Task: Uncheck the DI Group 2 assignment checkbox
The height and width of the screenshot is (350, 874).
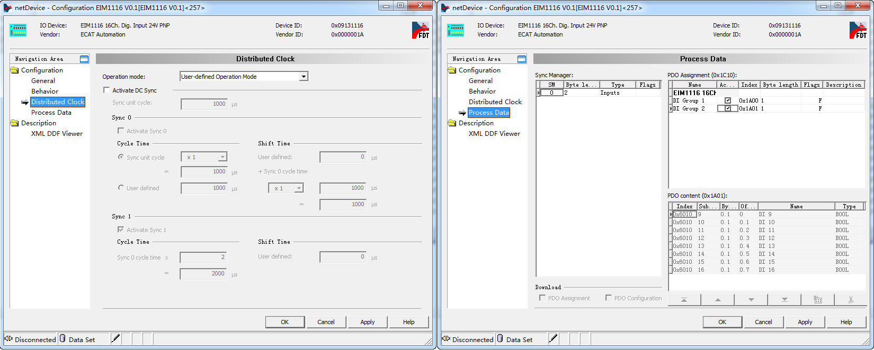Action: 728,108
